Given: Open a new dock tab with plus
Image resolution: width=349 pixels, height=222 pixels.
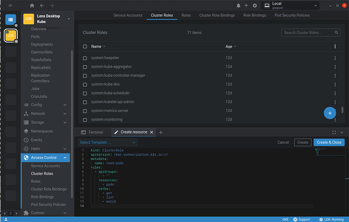Looking at the screenshot, I should tap(161, 132).
